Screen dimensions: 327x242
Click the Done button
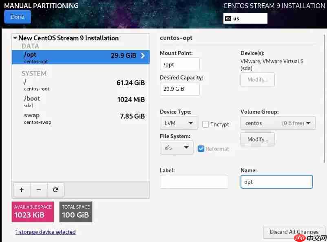(17, 17)
